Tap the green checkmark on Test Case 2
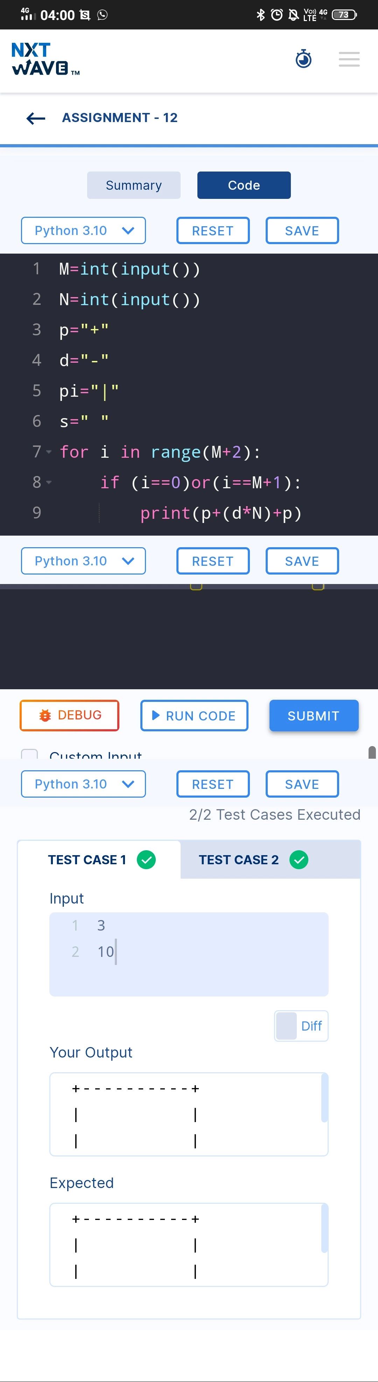Screen dimensions: 378x1382 coord(299,859)
